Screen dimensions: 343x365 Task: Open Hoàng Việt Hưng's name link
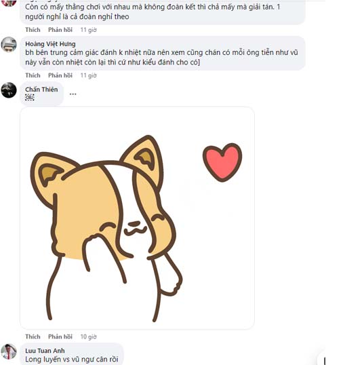pos(50,44)
